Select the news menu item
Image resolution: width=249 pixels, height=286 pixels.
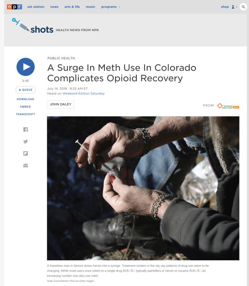pos(54,7)
